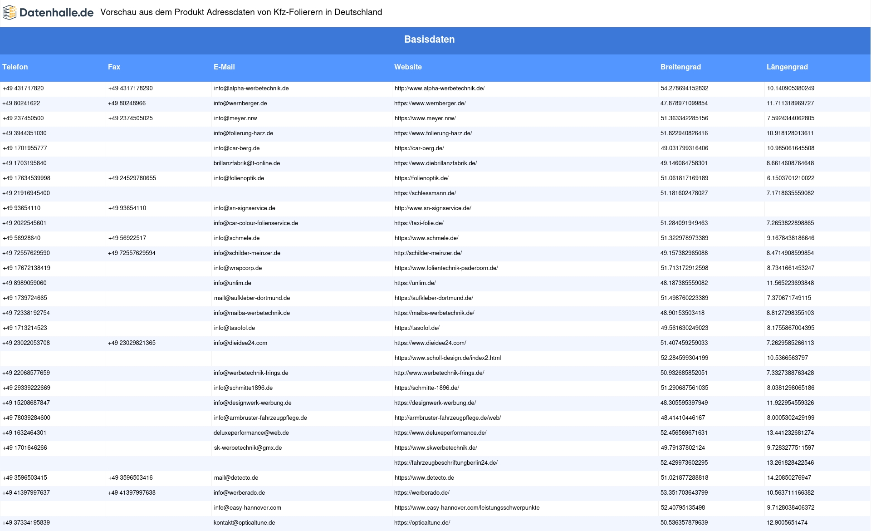Open https://folienoptik.de/ website entry
Image resolution: width=871 pixels, height=531 pixels.
point(421,178)
